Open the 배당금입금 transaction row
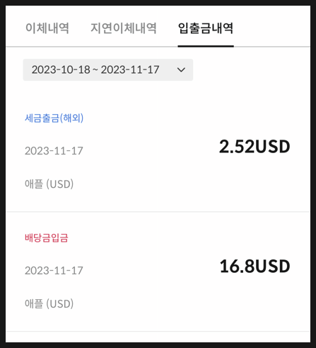The width and height of the screenshot is (316, 348). pyautogui.click(x=158, y=271)
